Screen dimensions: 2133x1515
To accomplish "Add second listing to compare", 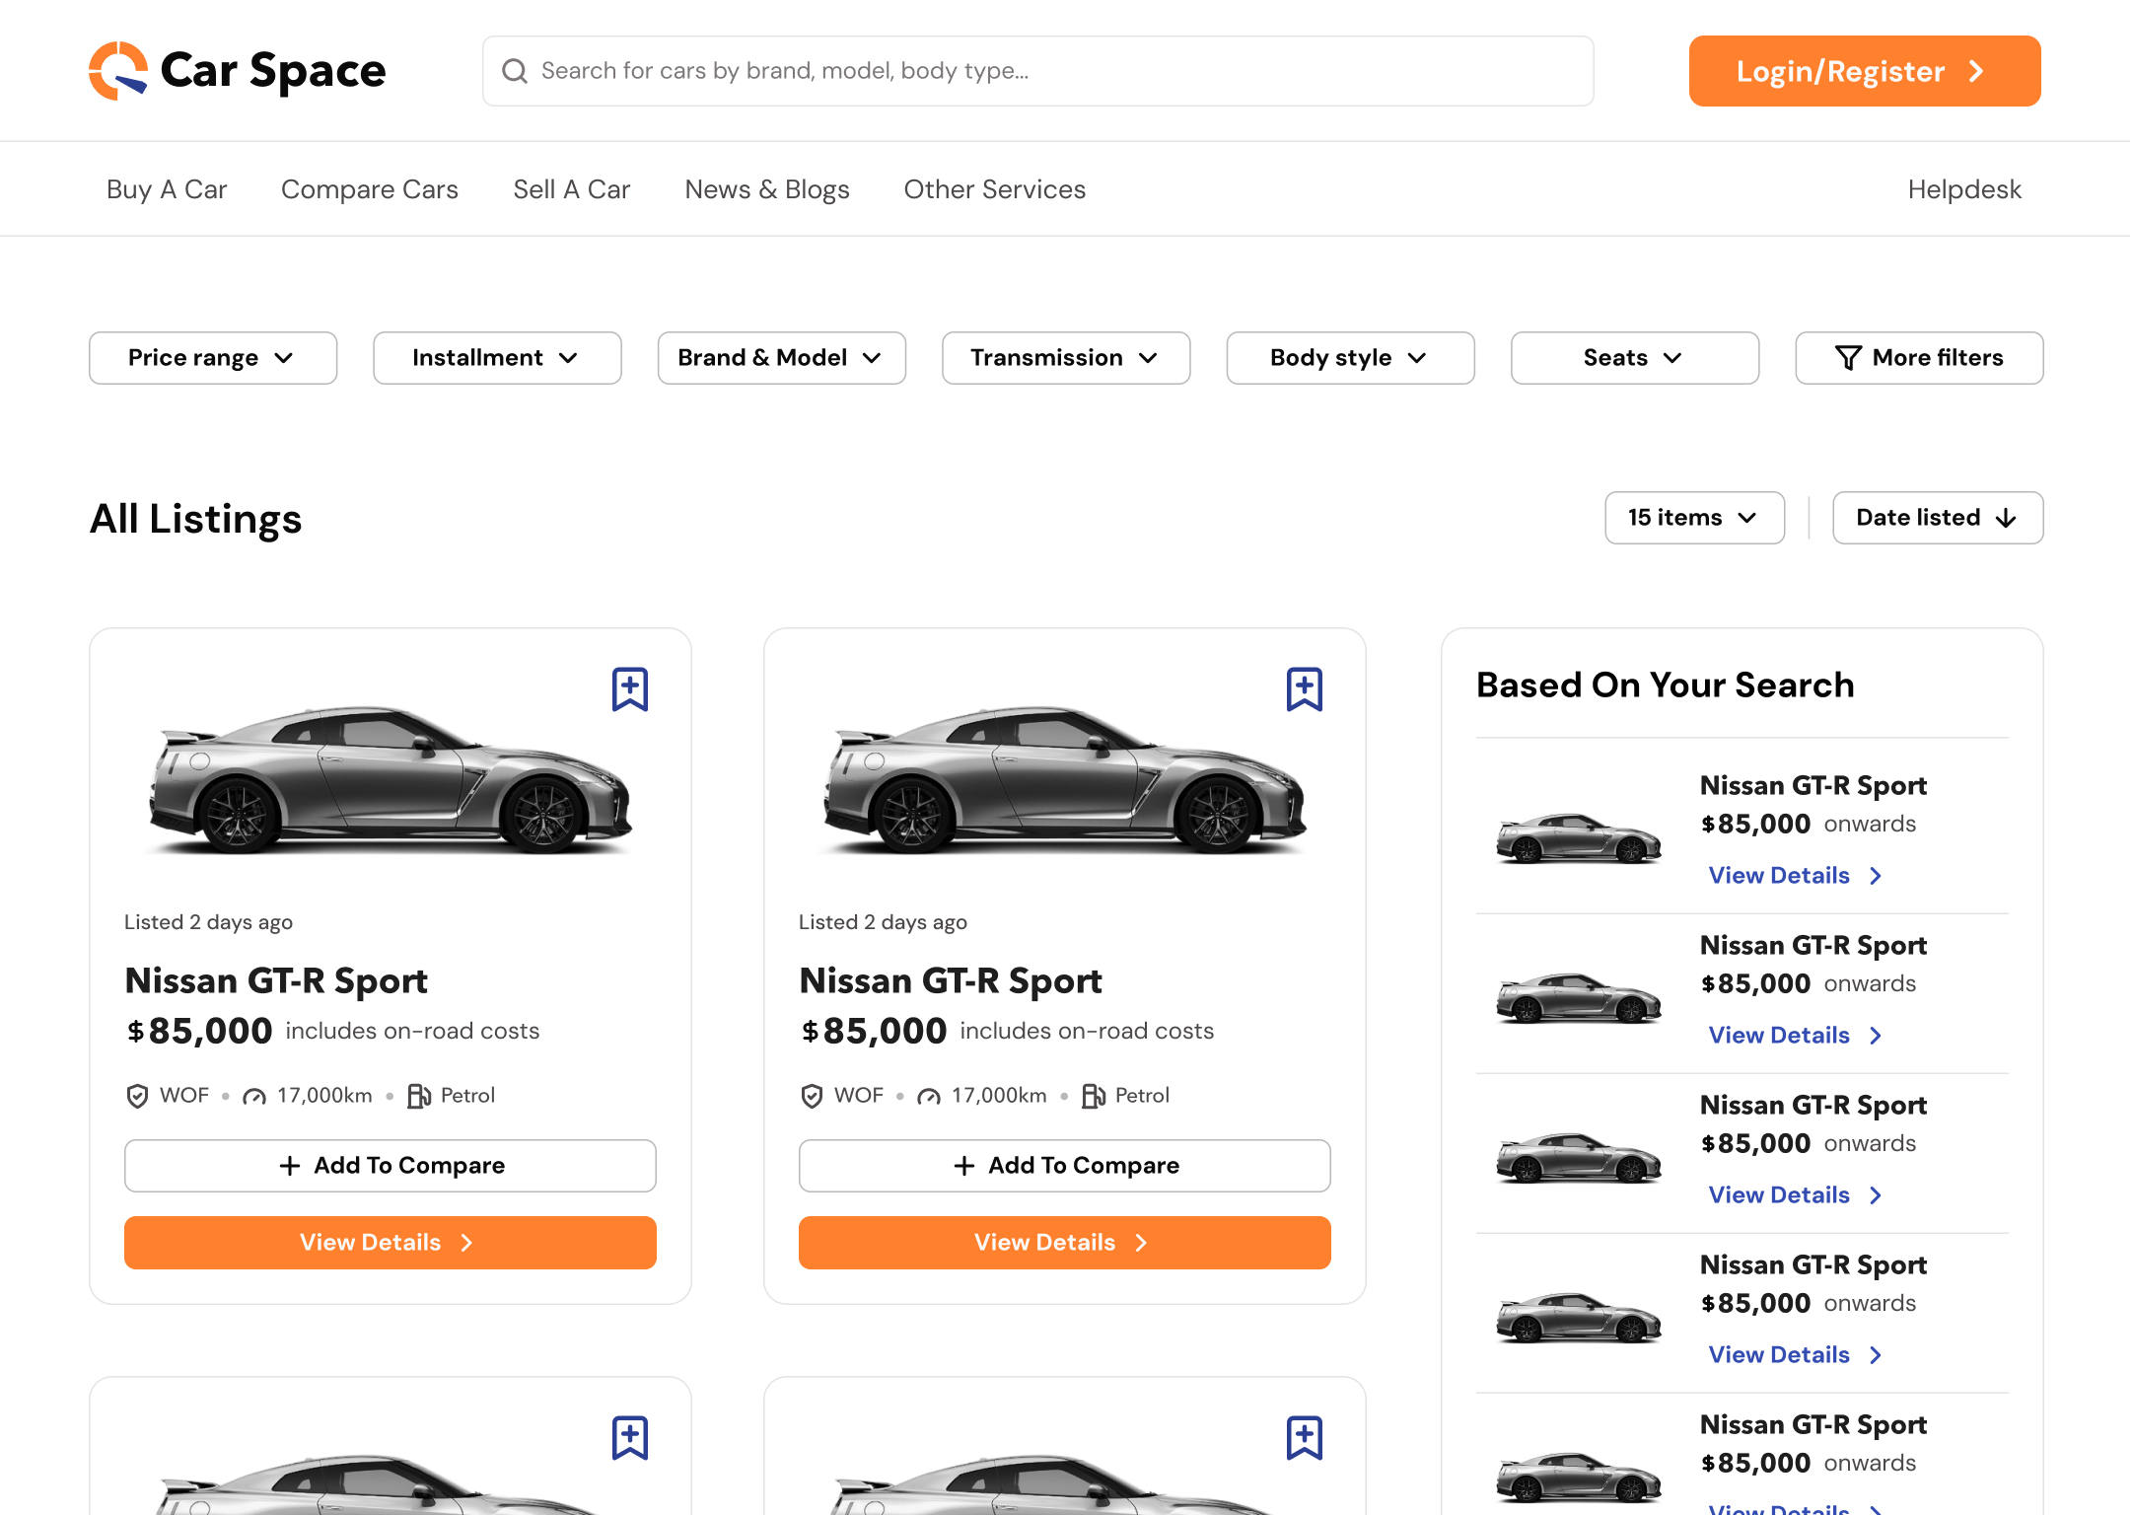I will (1065, 1166).
